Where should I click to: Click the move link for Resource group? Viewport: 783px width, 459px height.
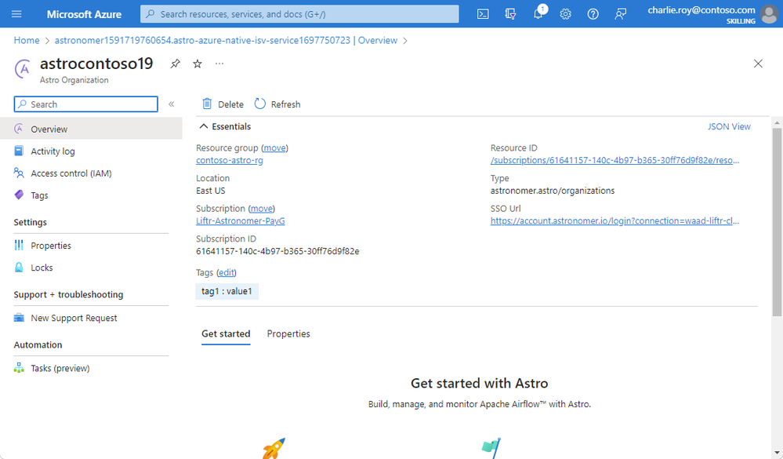(274, 148)
